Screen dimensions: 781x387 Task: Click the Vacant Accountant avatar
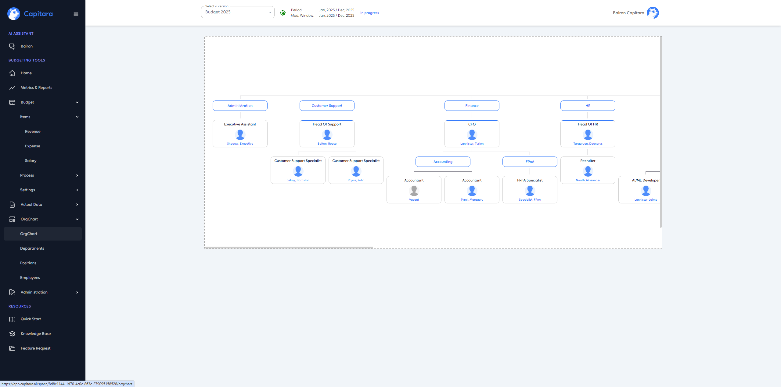pos(414,191)
